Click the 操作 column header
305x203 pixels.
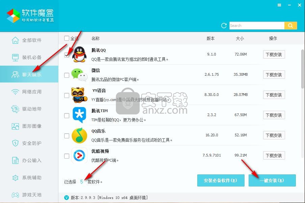pyautogui.click(x=273, y=38)
